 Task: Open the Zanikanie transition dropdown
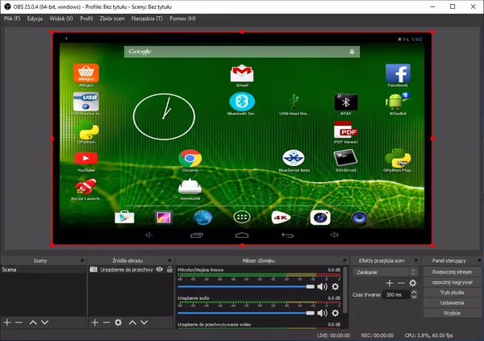point(386,272)
